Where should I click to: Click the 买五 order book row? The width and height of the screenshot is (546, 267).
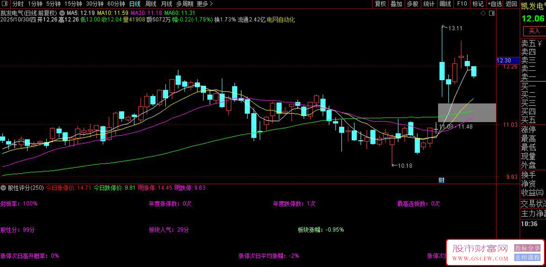click(x=533, y=121)
